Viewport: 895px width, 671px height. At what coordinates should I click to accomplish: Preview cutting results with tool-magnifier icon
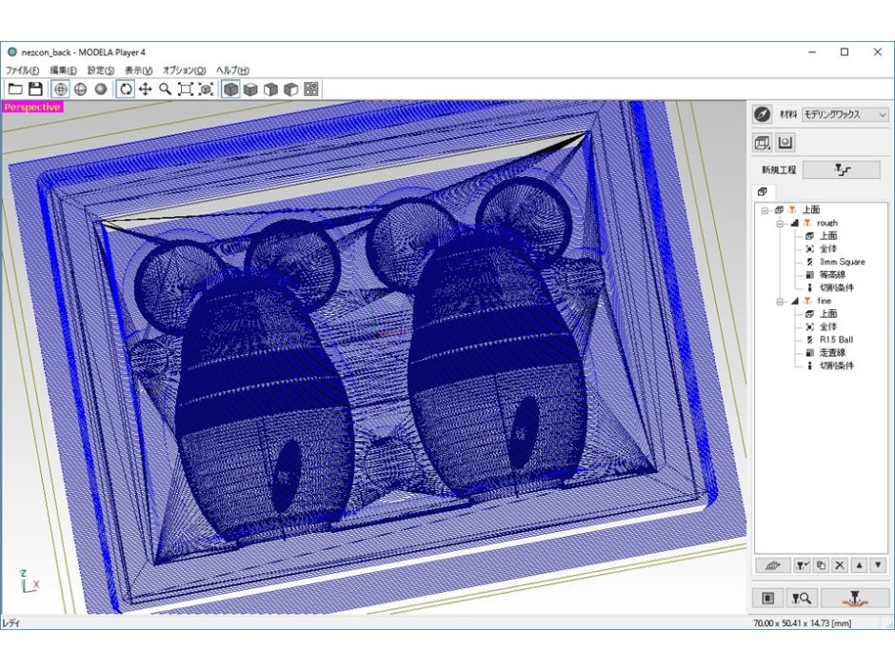802,598
